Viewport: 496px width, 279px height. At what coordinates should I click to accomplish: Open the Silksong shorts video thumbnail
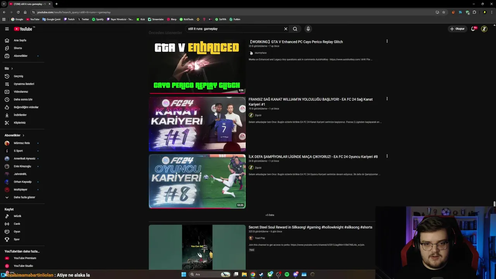[x=197, y=247]
